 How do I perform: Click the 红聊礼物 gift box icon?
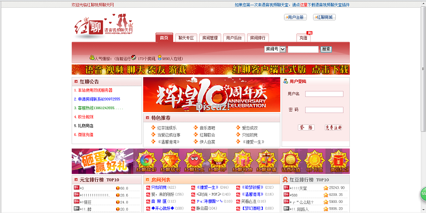click(242, 160)
